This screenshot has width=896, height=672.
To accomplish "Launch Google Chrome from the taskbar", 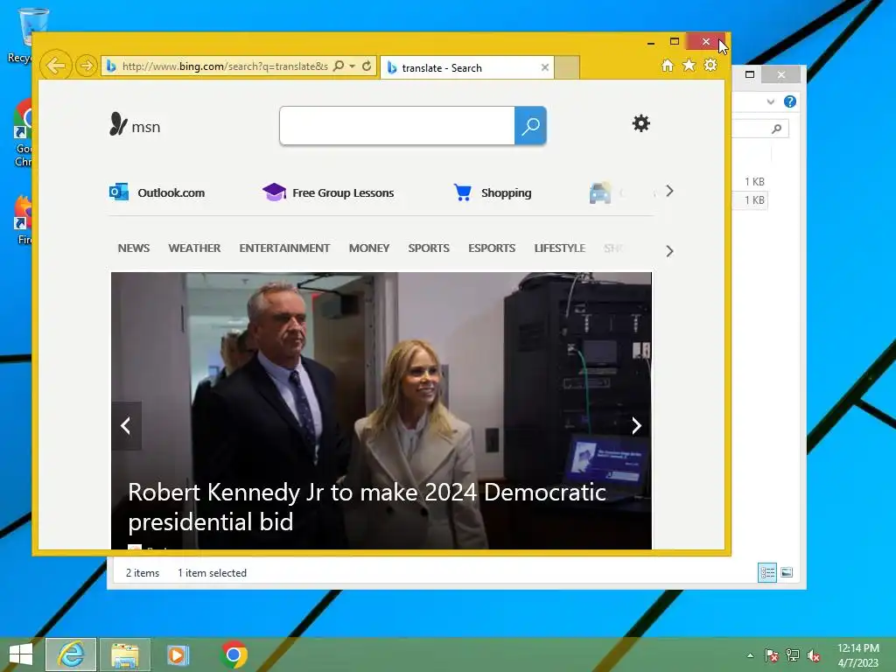I will (x=234, y=654).
